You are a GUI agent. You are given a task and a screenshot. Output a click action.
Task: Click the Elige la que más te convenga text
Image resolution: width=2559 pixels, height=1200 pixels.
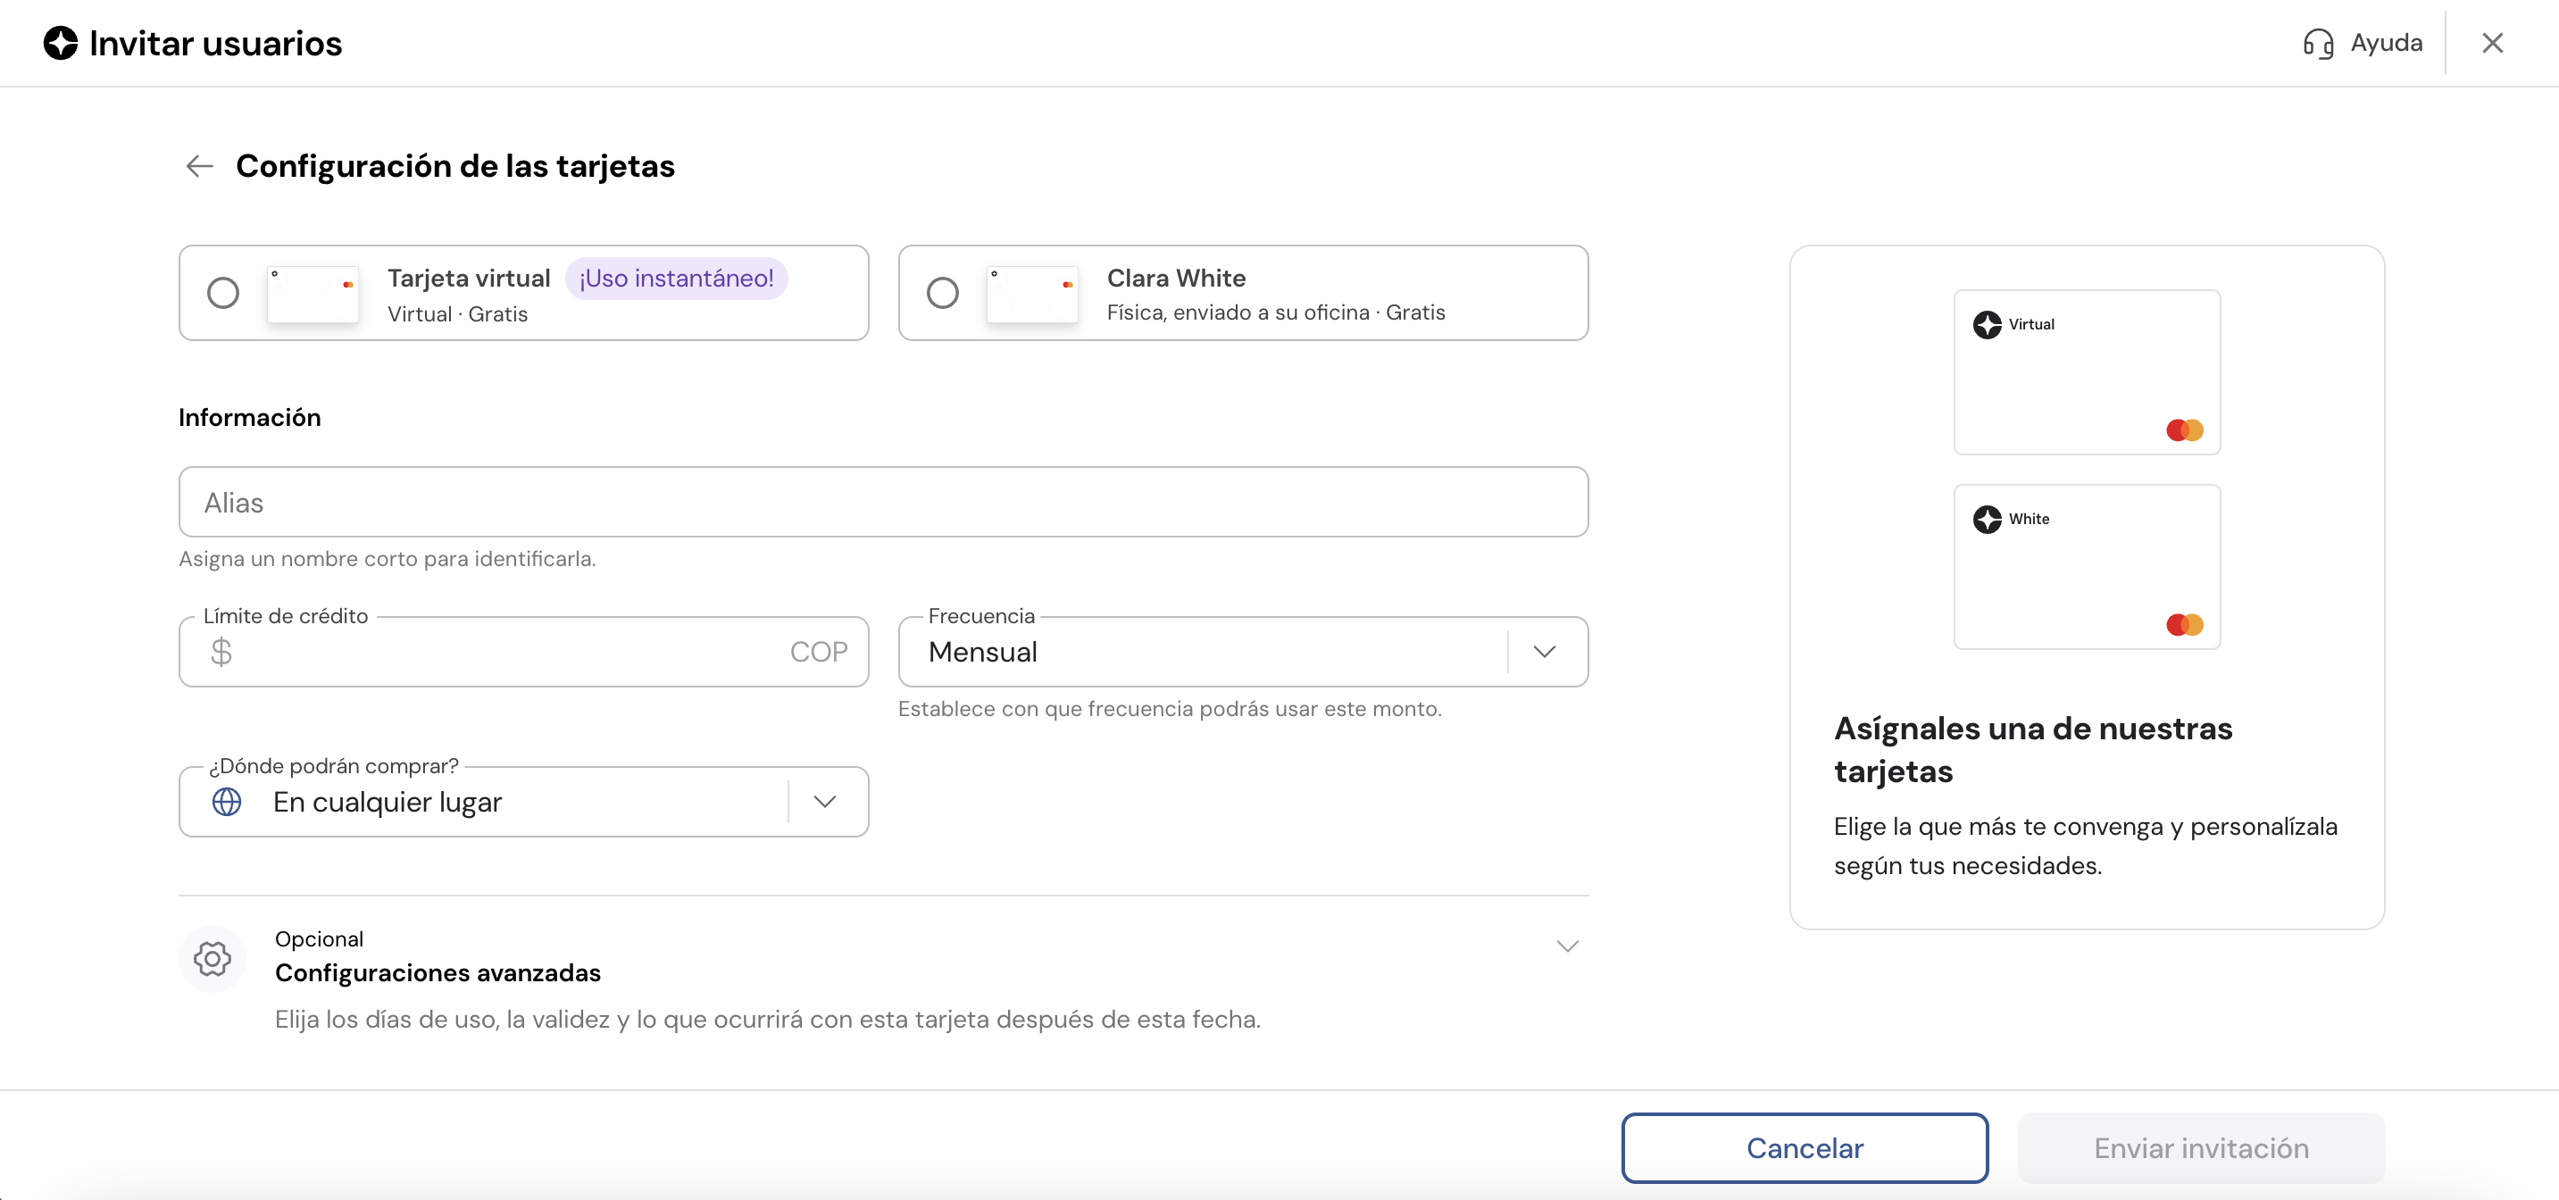point(2085,846)
